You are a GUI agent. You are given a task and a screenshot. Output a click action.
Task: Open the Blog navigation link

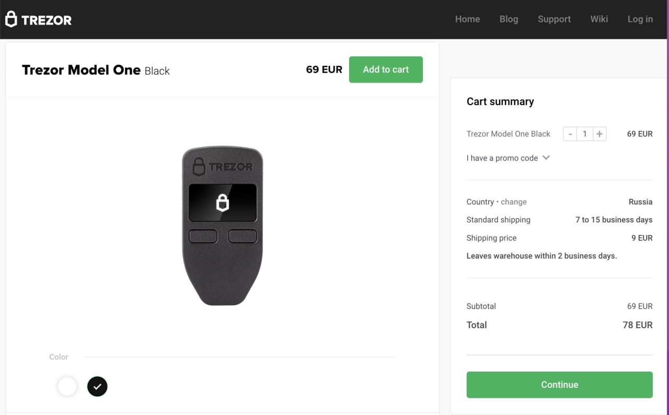point(509,19)
